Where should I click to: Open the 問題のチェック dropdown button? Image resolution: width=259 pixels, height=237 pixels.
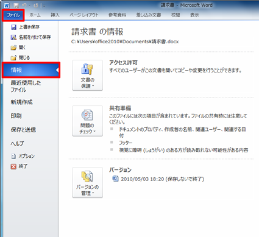(88, 121)
